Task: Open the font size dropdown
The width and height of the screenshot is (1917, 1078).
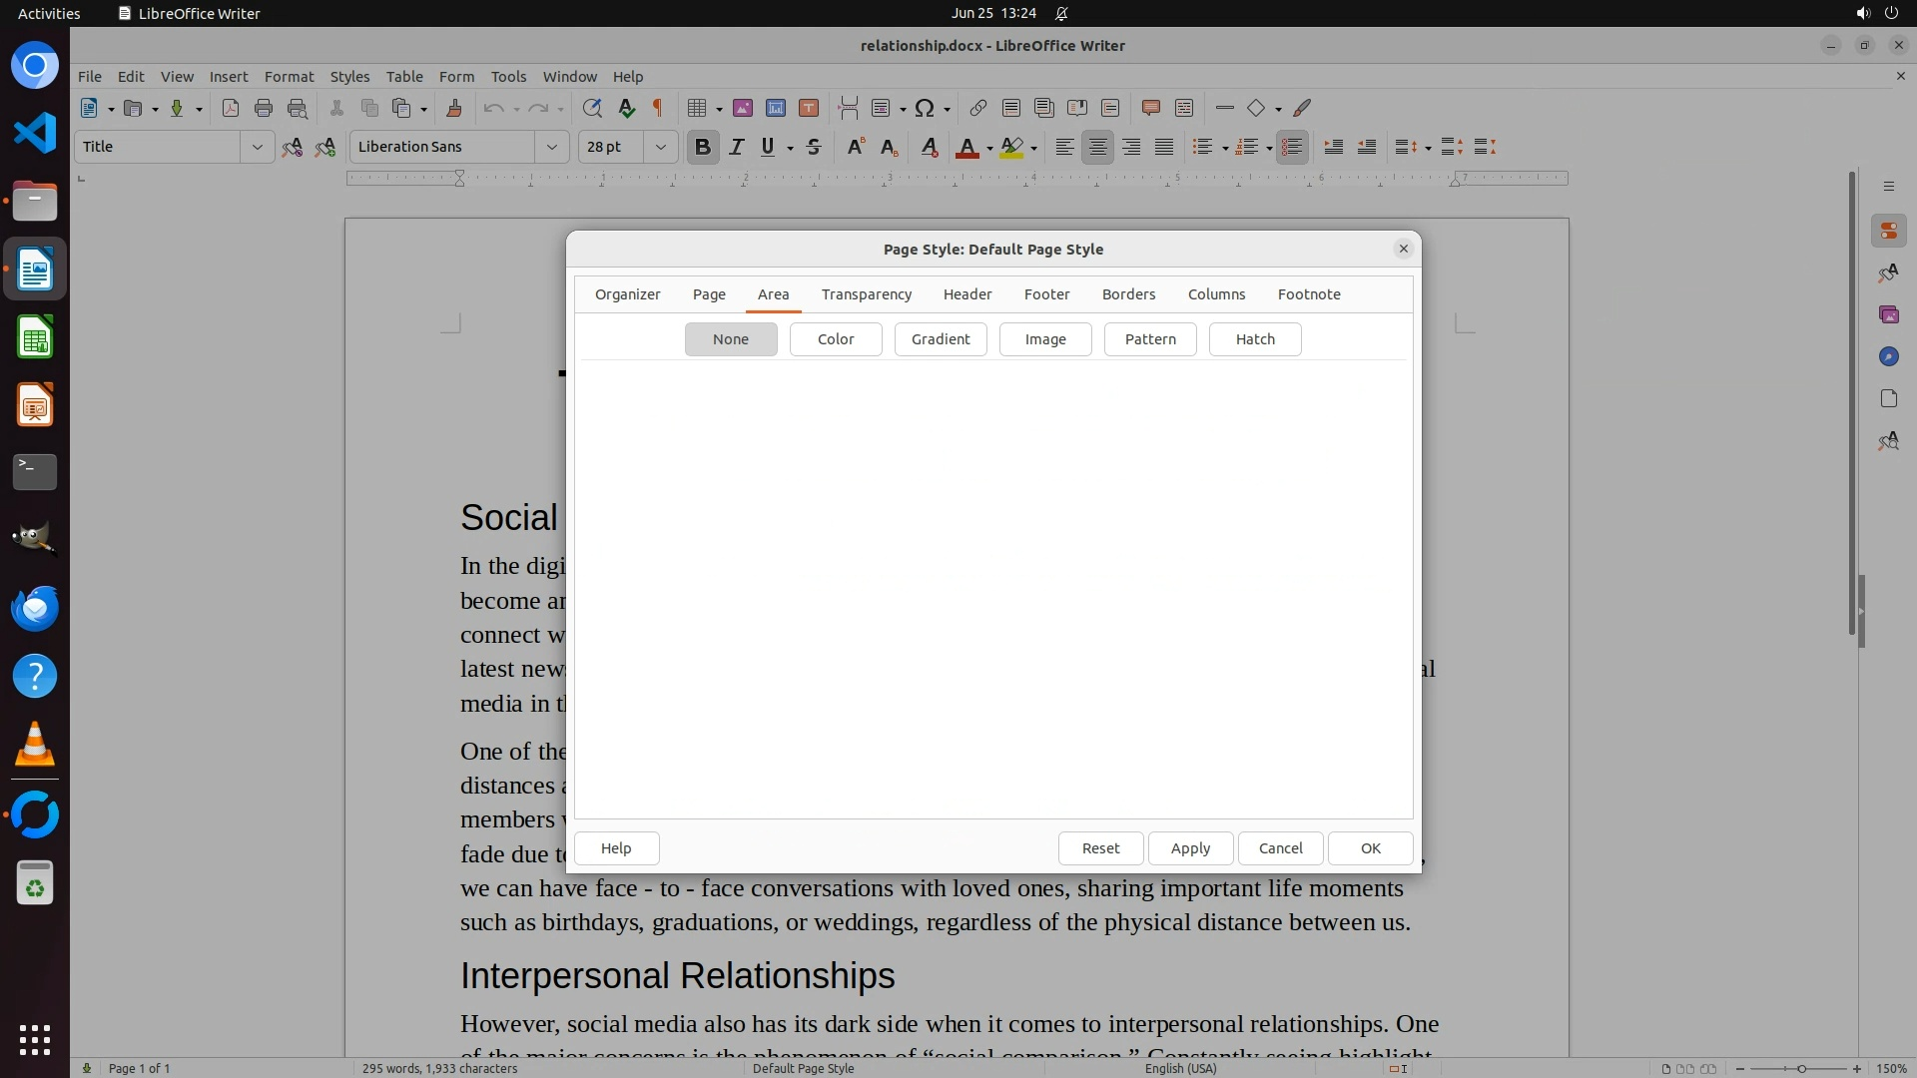Action: click(x=660, y=147)
